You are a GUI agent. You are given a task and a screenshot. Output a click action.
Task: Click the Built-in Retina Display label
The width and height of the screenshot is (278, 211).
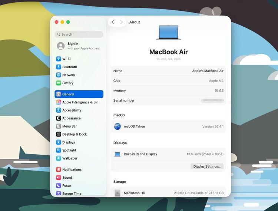coord(140,154)
